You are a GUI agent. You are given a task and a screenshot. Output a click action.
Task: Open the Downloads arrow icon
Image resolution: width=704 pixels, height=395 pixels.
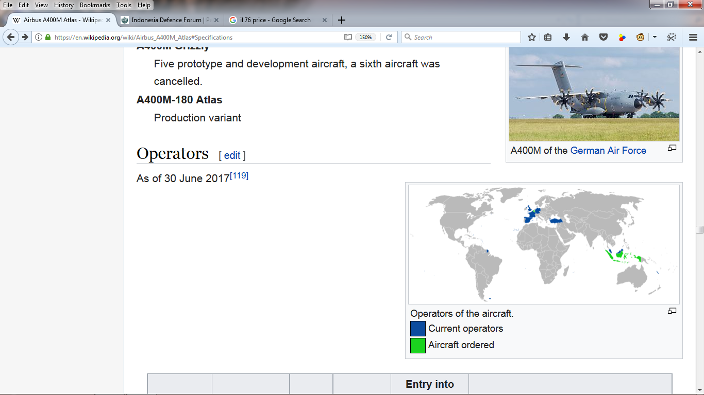566,37
